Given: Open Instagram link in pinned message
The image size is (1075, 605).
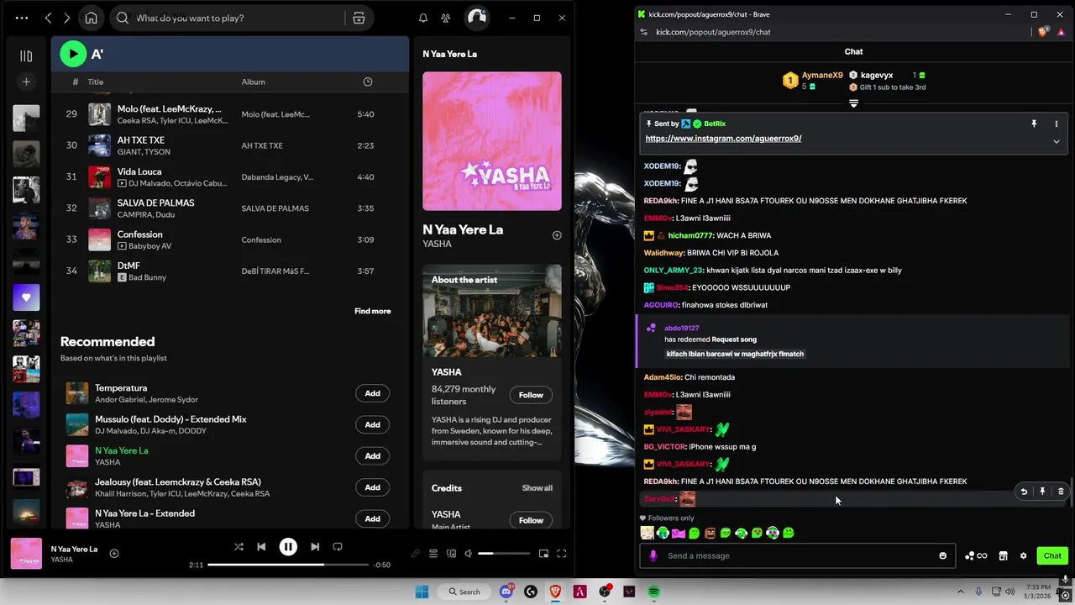Looking at the screenshot, I should click(x=723, y=139).
